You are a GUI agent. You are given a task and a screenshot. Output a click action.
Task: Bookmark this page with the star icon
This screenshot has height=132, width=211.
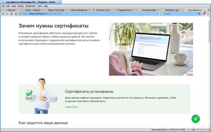coord(156,14)
